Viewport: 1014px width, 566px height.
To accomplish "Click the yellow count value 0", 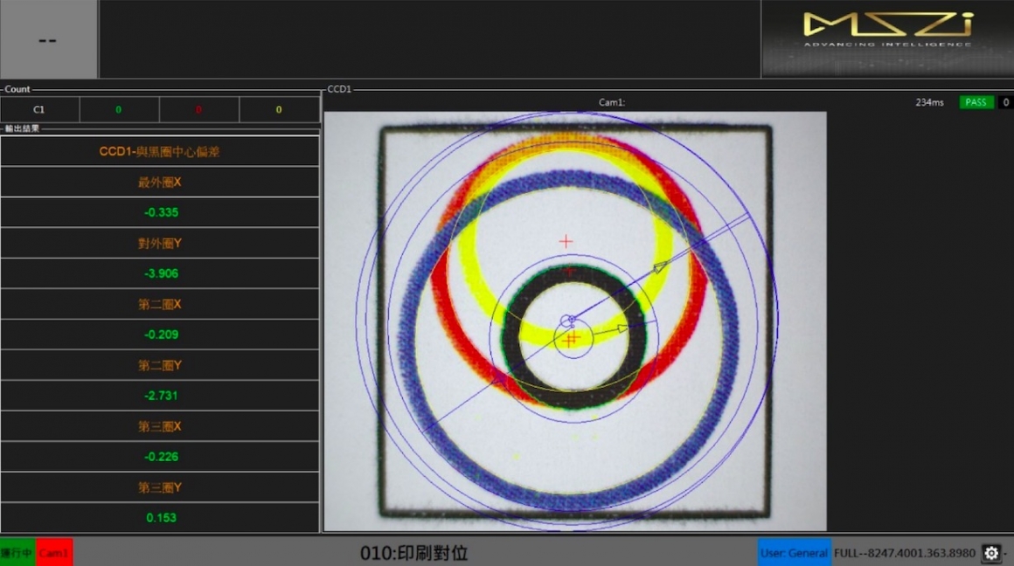I will pos(279,110).
